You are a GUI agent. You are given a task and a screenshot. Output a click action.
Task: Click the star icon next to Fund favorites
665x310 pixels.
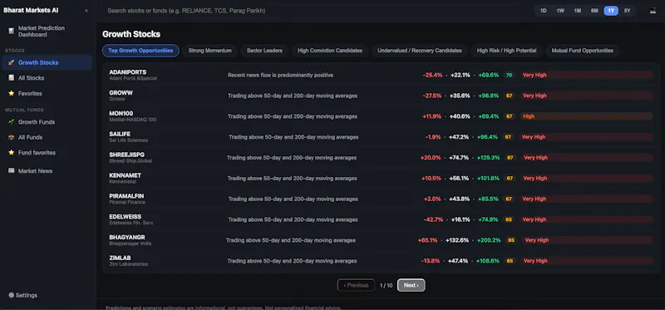coord(11,153)
